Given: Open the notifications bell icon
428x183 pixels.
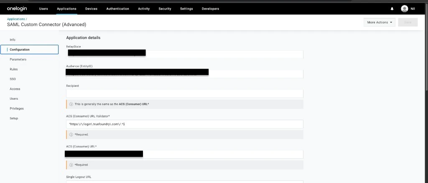Looking at the screenshot, I should (392, 9).
